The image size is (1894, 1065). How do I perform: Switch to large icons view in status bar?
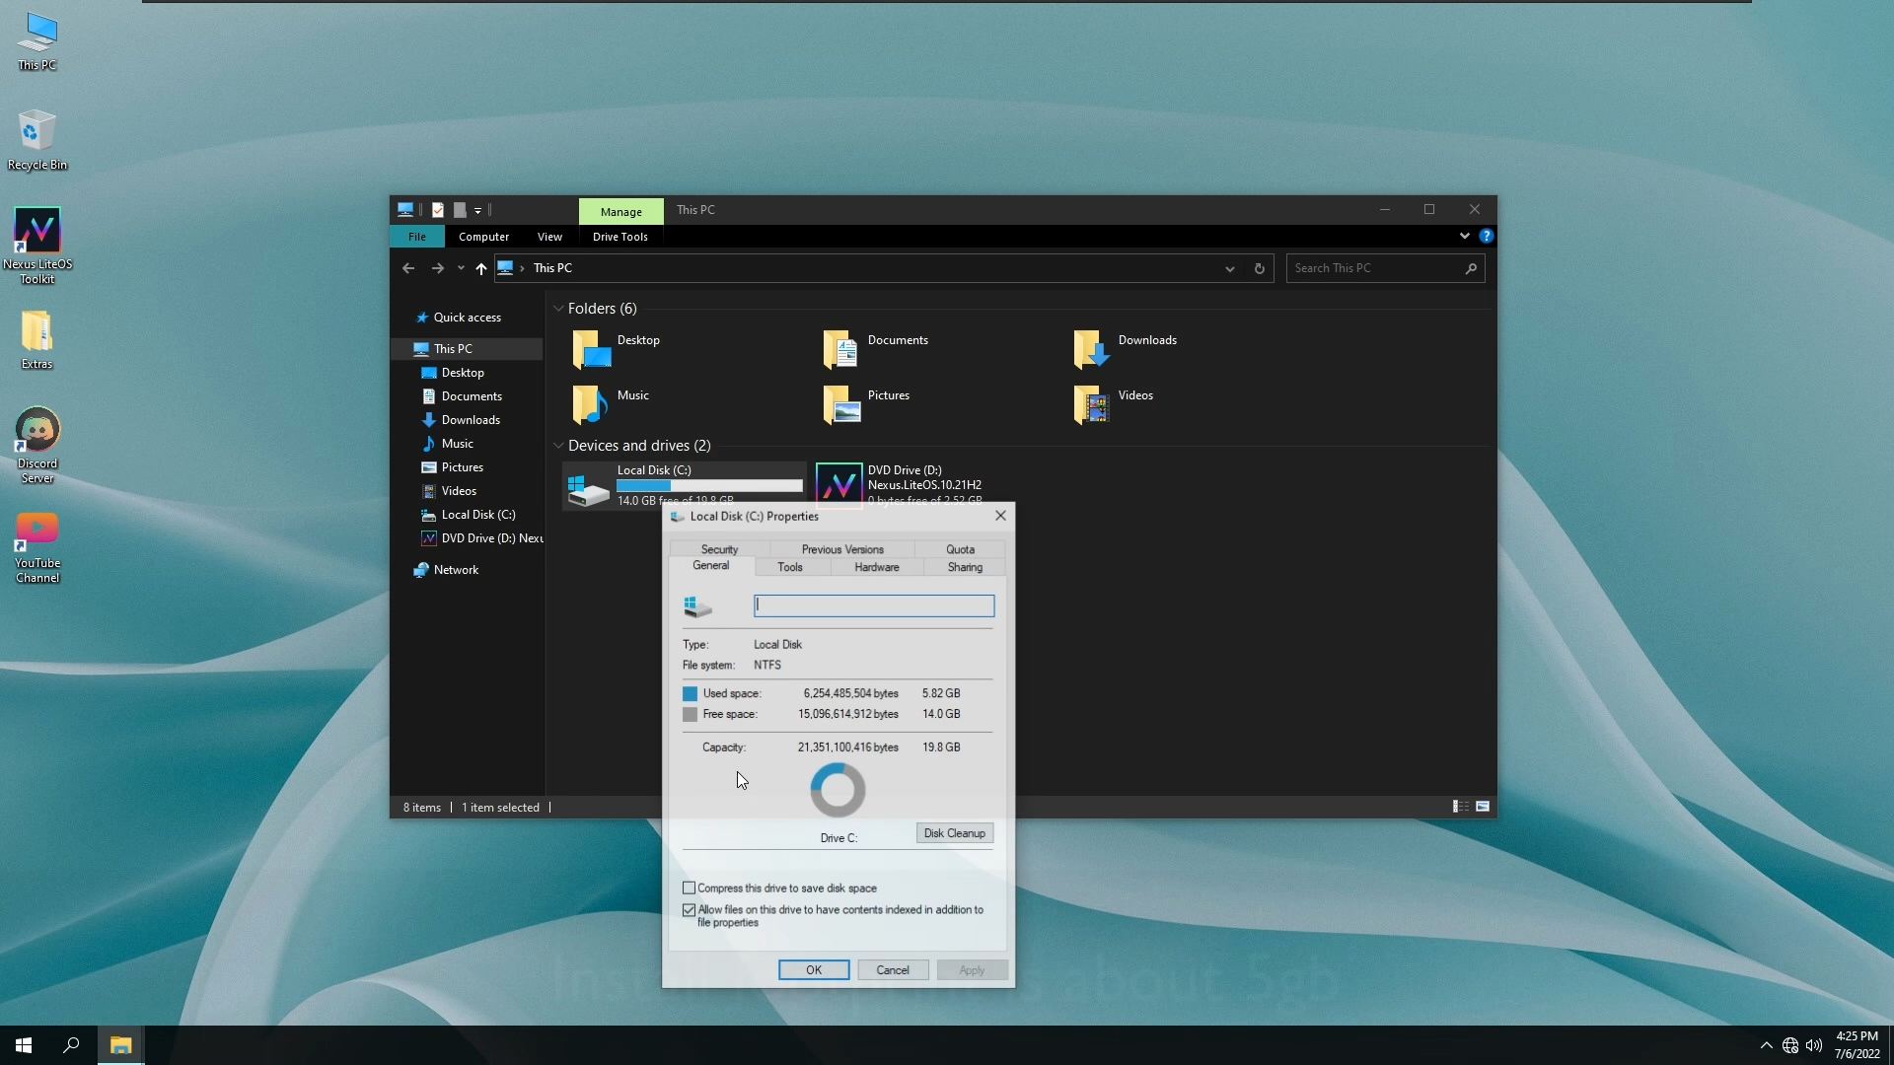1482,807
